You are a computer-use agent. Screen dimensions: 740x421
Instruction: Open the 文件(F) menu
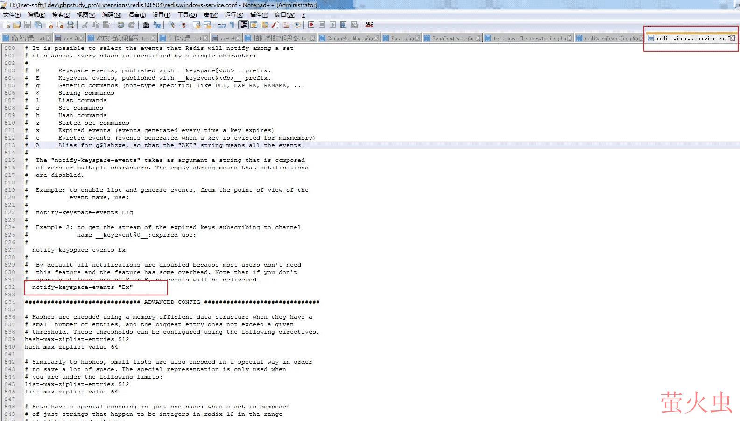coord(12,15)
